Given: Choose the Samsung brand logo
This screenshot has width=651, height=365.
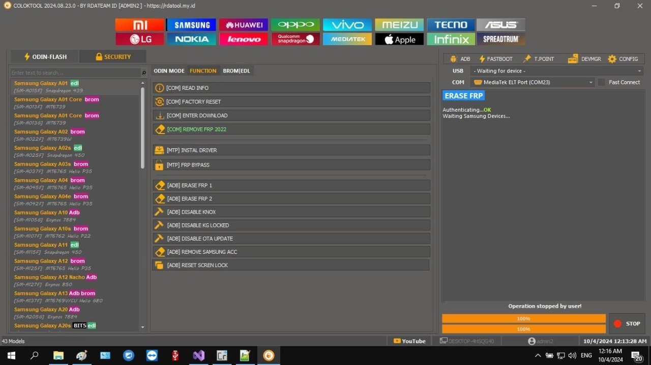Looking at the screenshot, I should [192, 25].
